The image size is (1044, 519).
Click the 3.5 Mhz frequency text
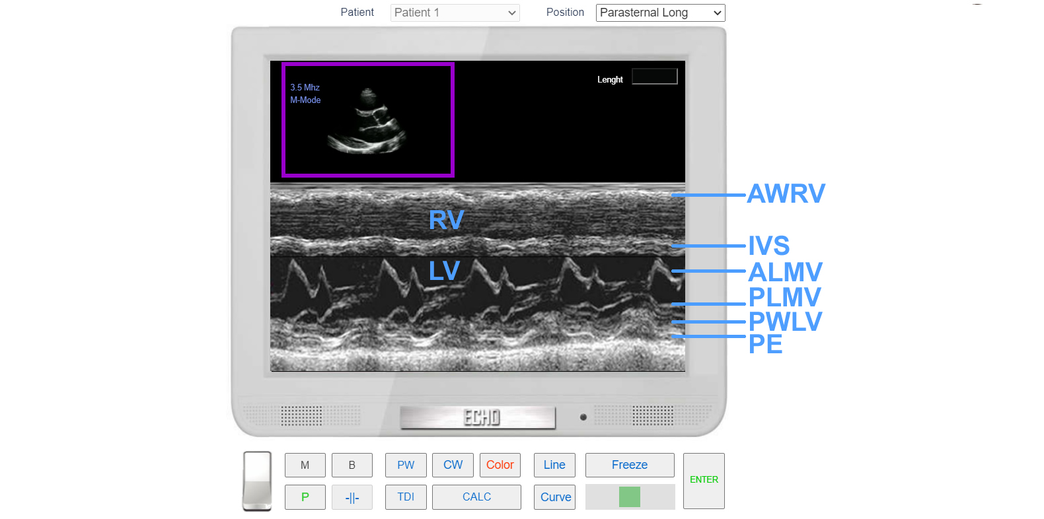[305, 87]
